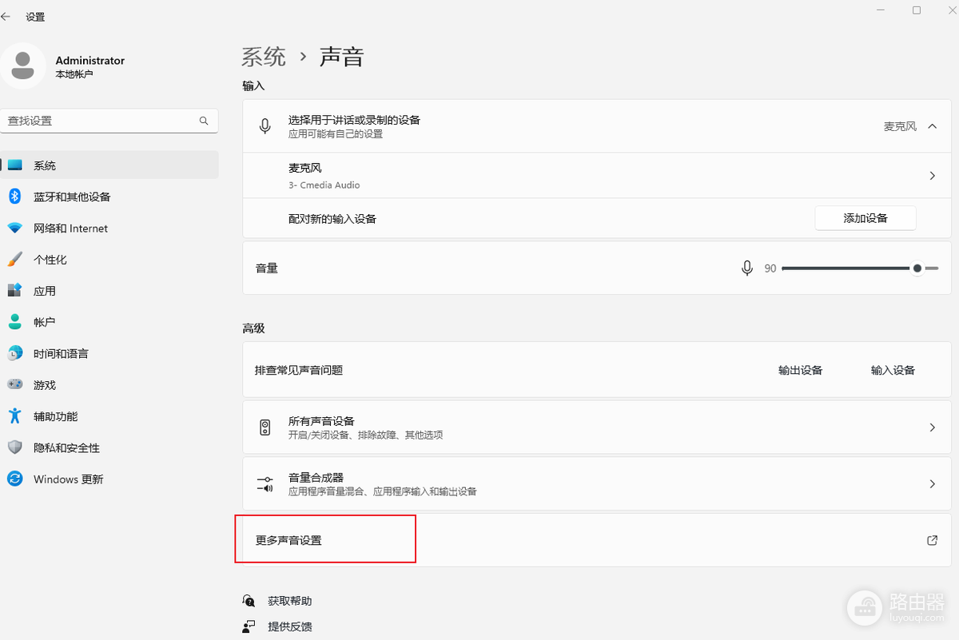Open Windows 更新 page
Screen dimensions: 959x640
109,479
